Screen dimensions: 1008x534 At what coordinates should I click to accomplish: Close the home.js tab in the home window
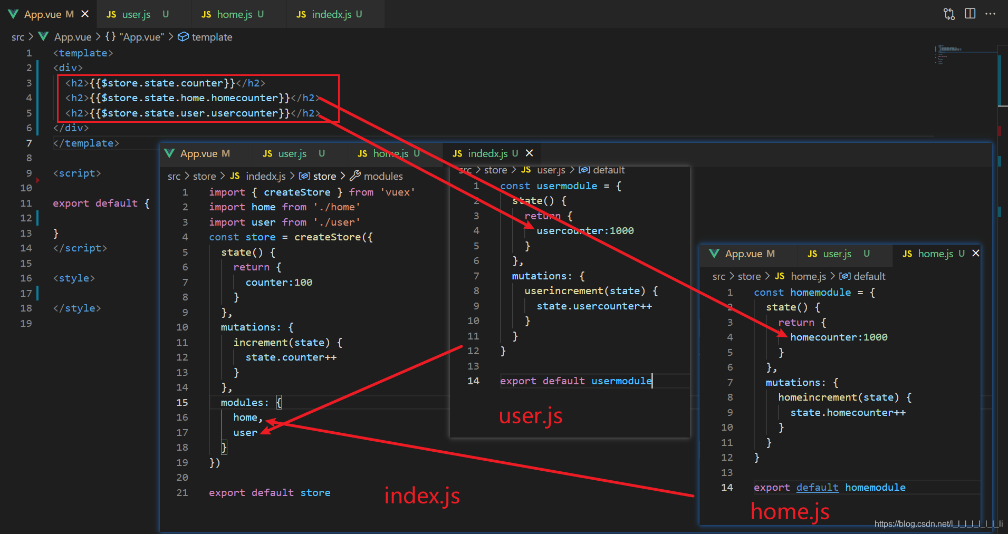pos(976,253)
